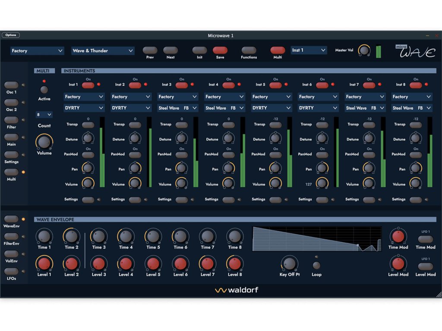
Task: Toggle the envelope Loop button
Action: click(316, 265)
